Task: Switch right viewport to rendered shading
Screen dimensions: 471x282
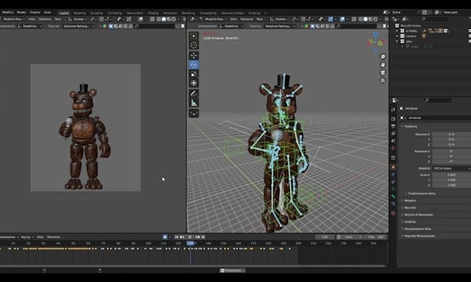Action: coord(375,19)
